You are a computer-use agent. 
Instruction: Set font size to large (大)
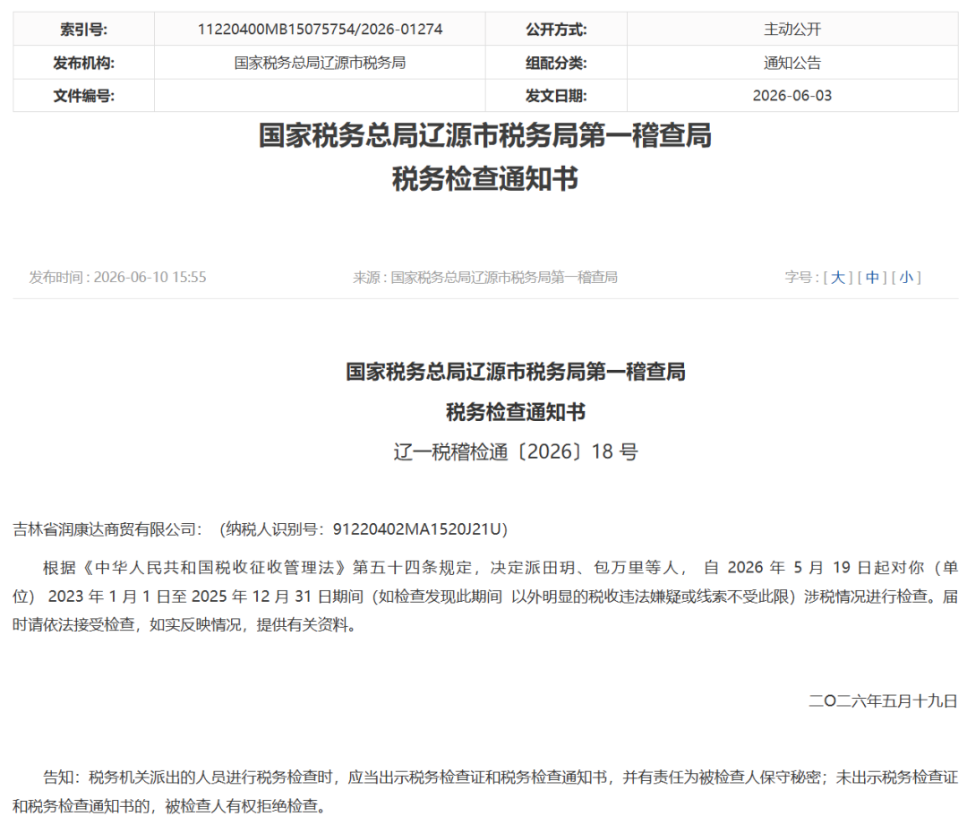[x=837, y=278]
